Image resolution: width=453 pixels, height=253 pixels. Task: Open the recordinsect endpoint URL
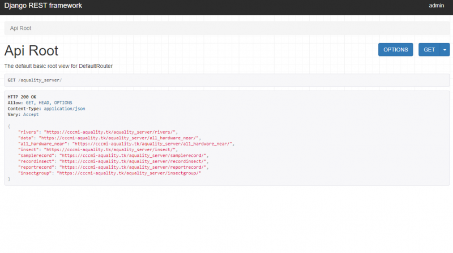coord(133,161)
